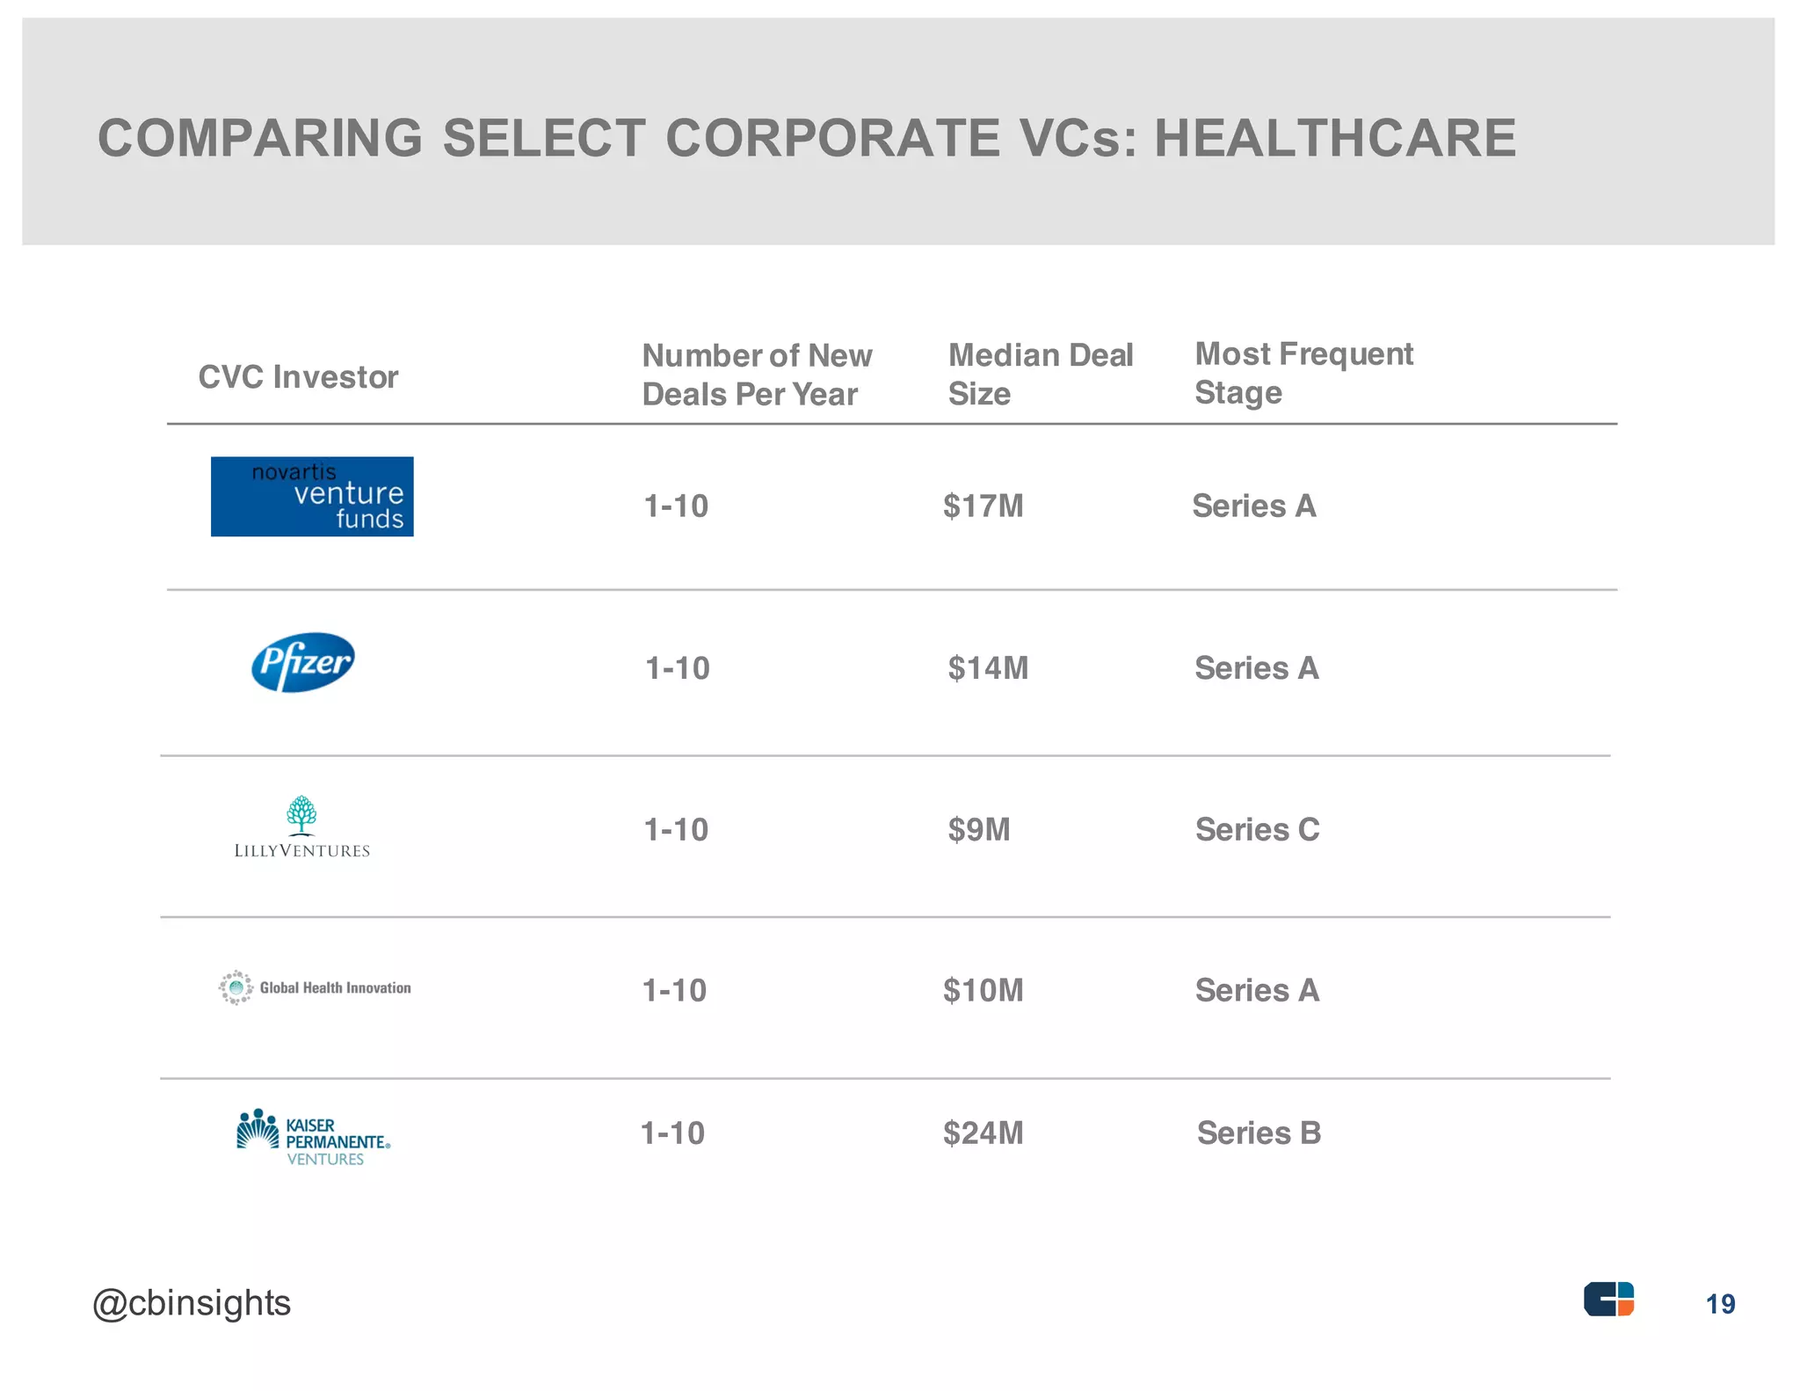Click the slide page number 19
This screenshot has height=1391, width=1800.
coord(1720,1304)
